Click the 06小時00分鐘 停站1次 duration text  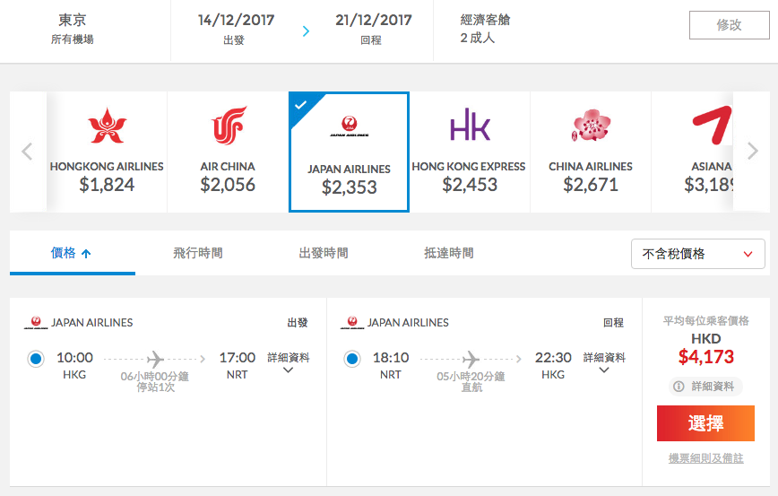(x=155, y=382)
